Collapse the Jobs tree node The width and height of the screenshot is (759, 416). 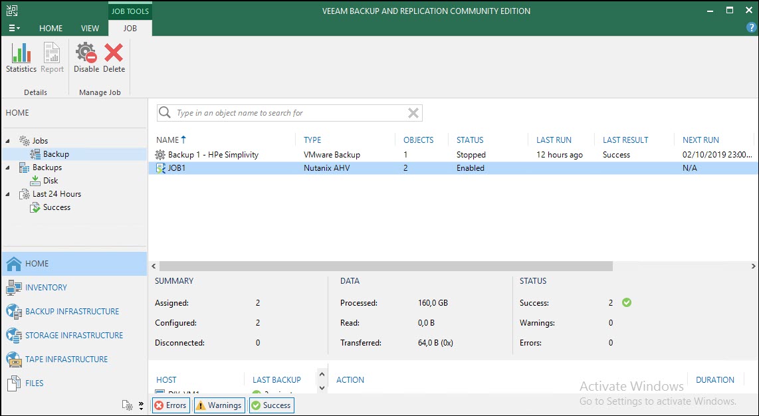click(x=8, y=141)
